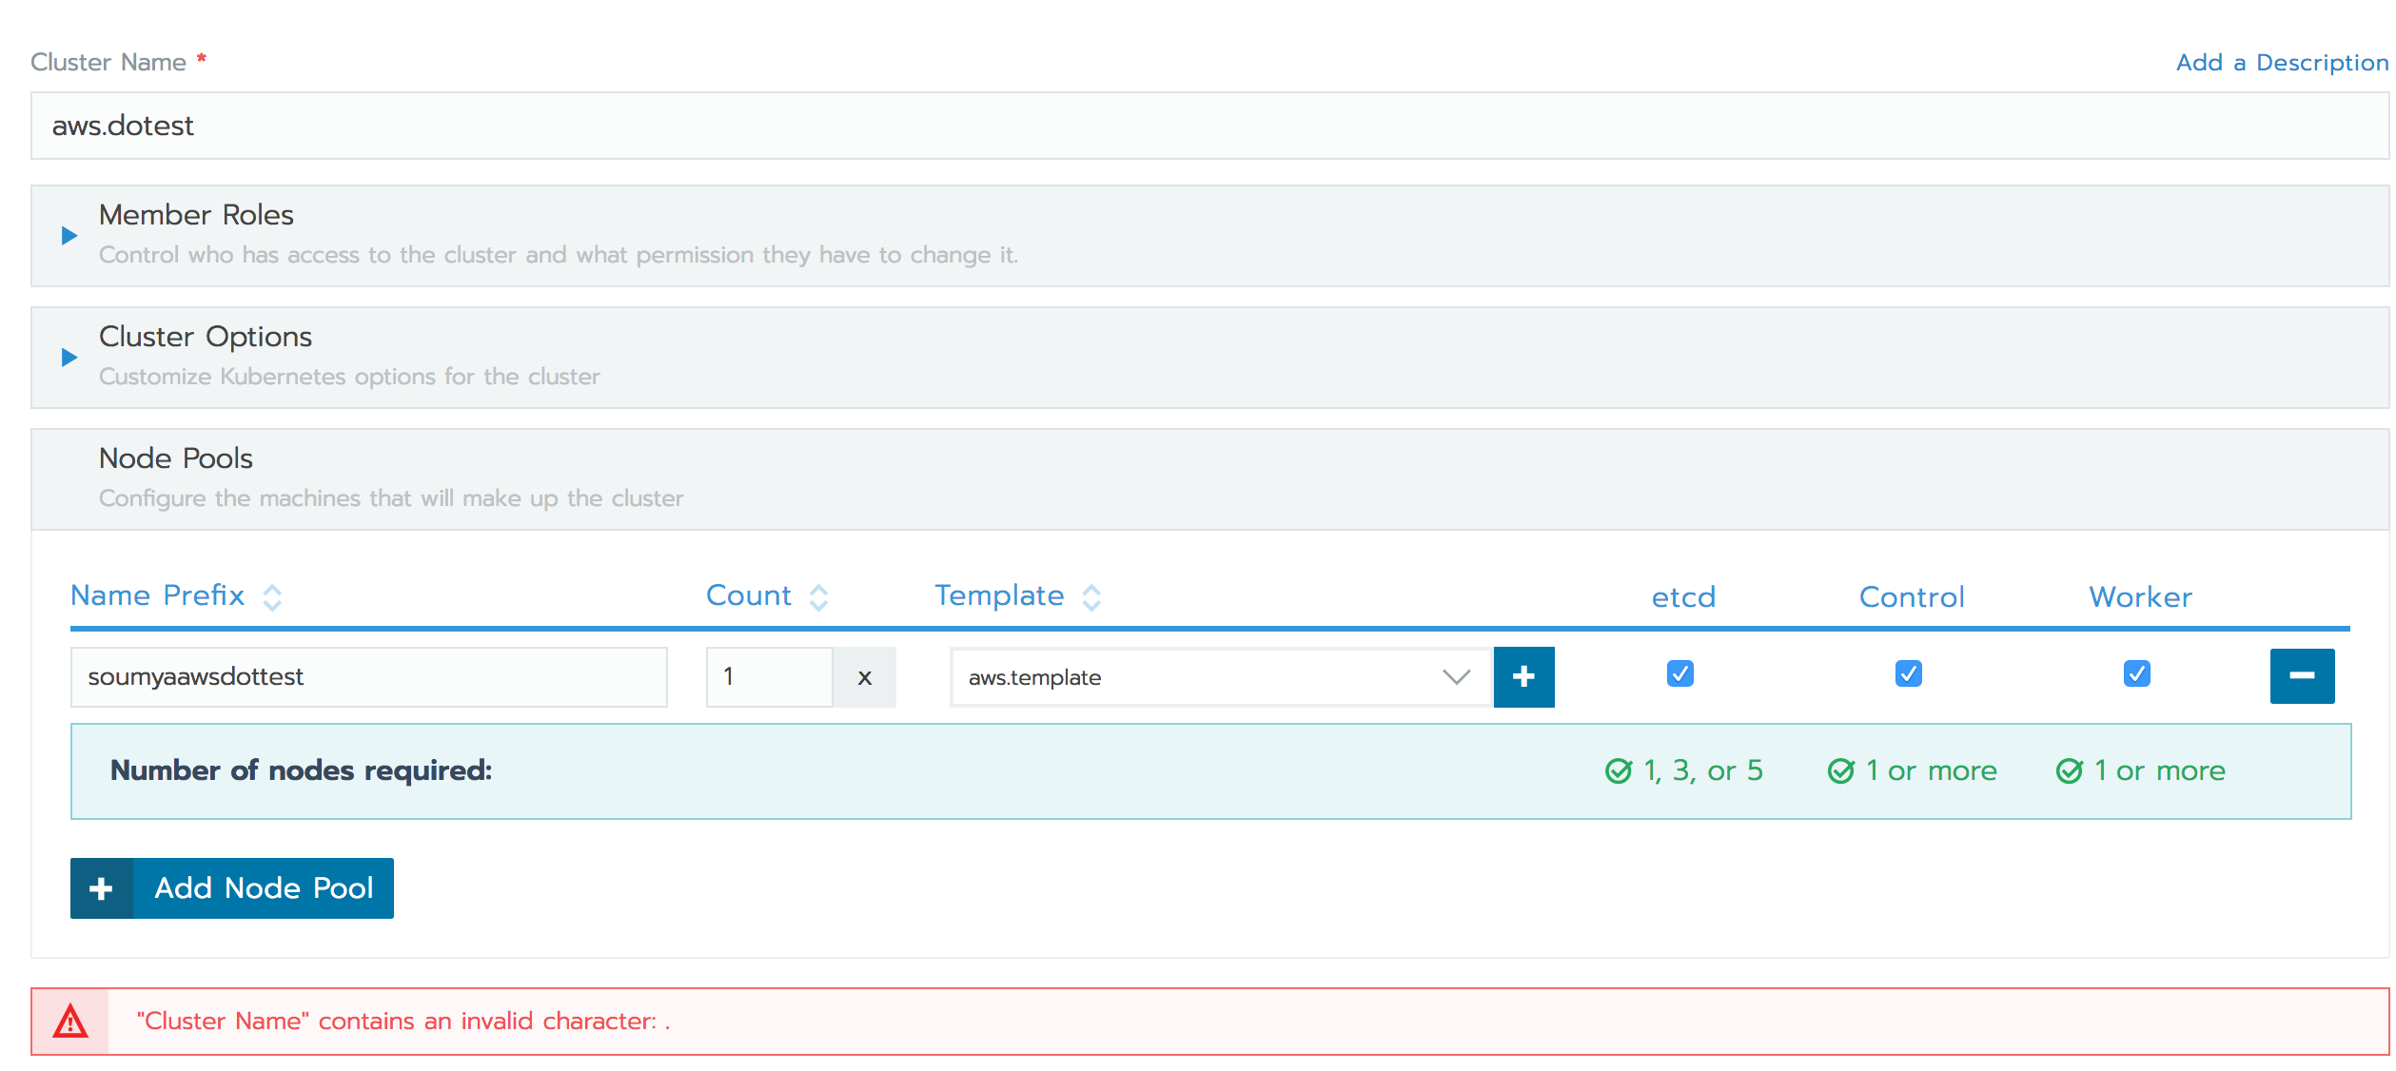2396x1071 pixels.
Task: Click the Number of nodes required label
Action: click(301, 770)
